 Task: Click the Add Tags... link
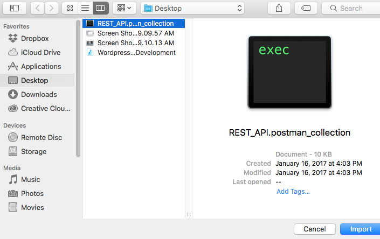coord(293,191)
